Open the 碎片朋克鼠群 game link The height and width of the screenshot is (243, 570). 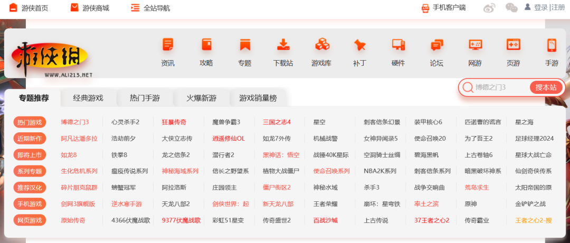tap(79, 188)
